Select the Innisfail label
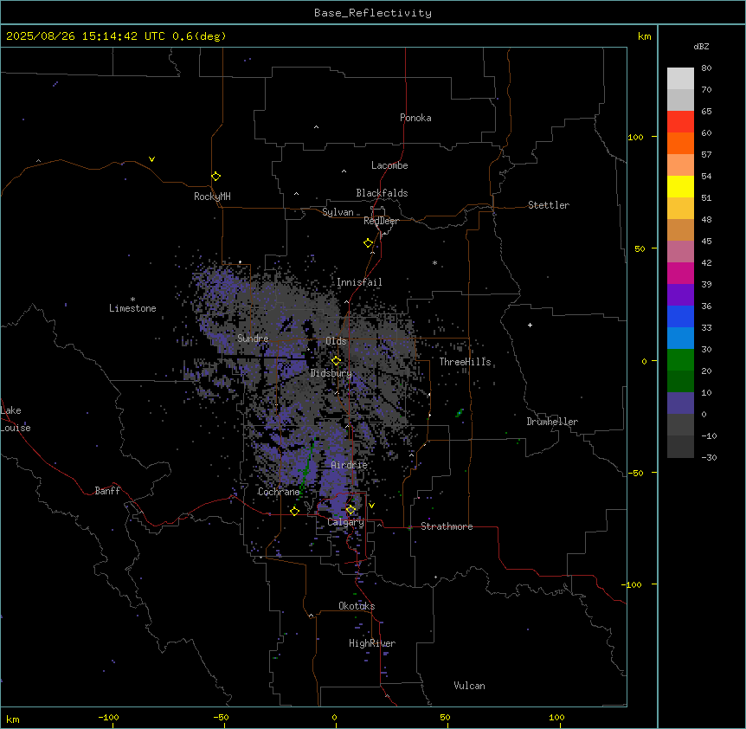746x729 pixels. (359, 282)
